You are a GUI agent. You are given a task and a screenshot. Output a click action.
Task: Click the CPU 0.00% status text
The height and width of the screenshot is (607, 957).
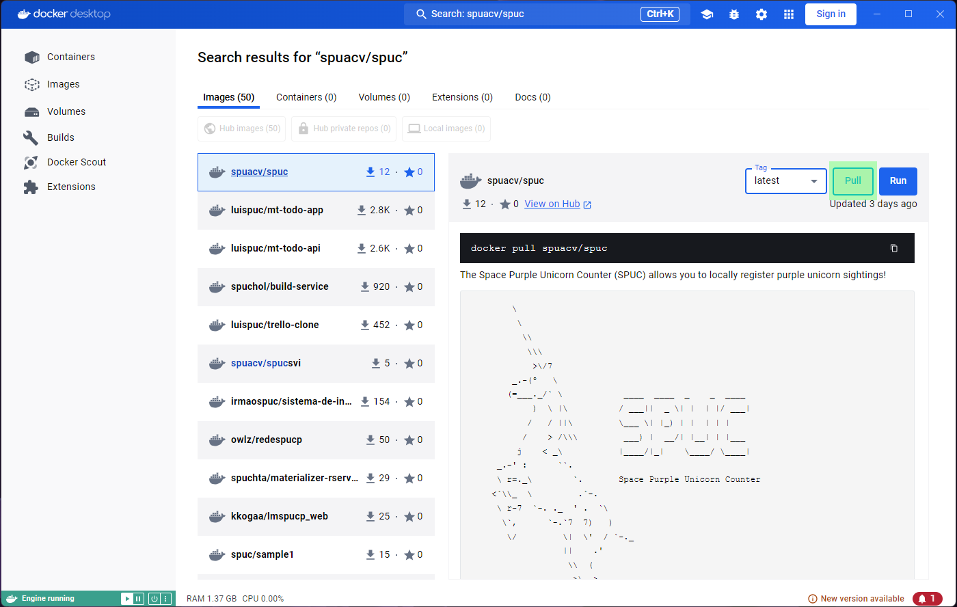[x=263, y=599]
